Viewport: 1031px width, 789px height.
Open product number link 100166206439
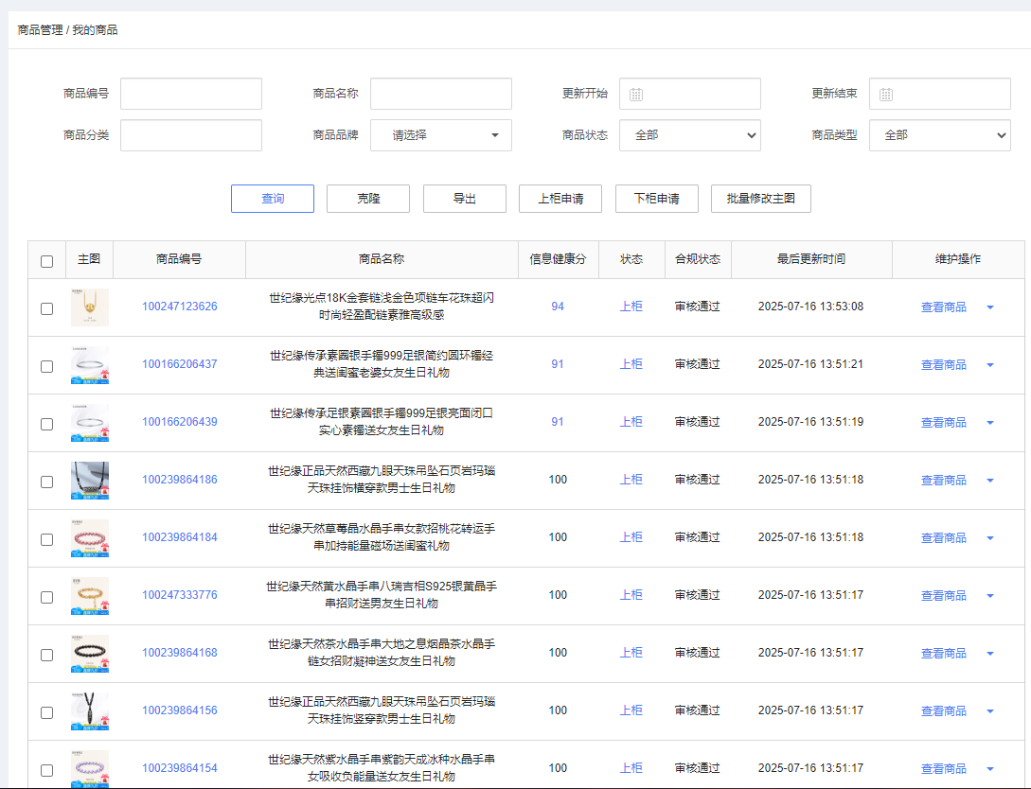click(180, 422)
